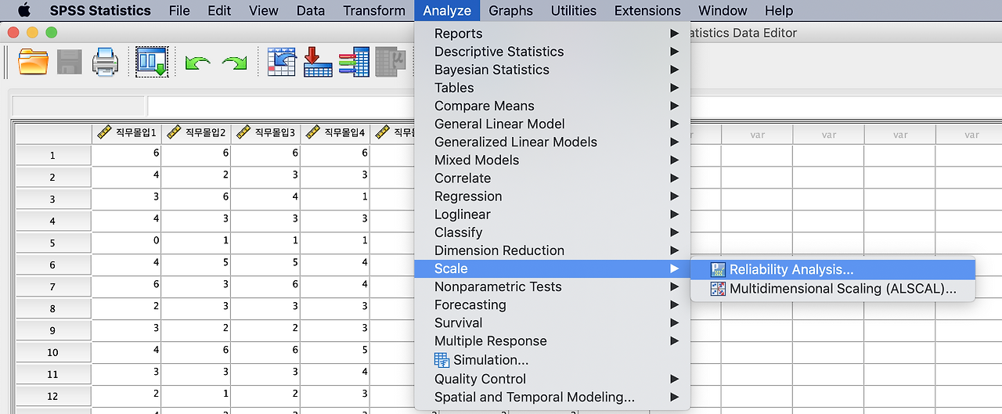Open the Transform menu
The width and height of the screenshot is (1002, 414).
[374, 10]
